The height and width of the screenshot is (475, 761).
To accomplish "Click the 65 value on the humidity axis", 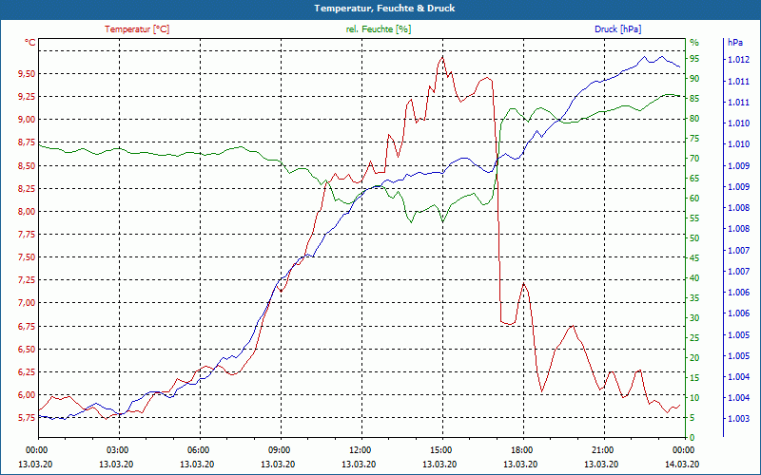I will [x=694, y=179].
